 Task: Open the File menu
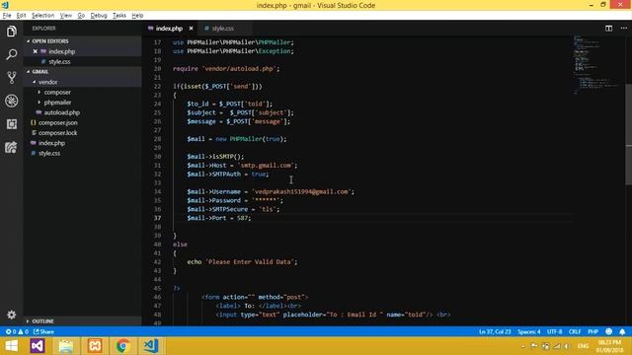click(x=7, y=16)
